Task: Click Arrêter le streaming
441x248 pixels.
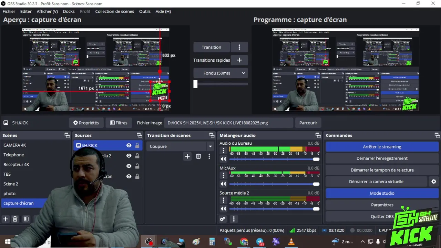Action: coord(382,147)
